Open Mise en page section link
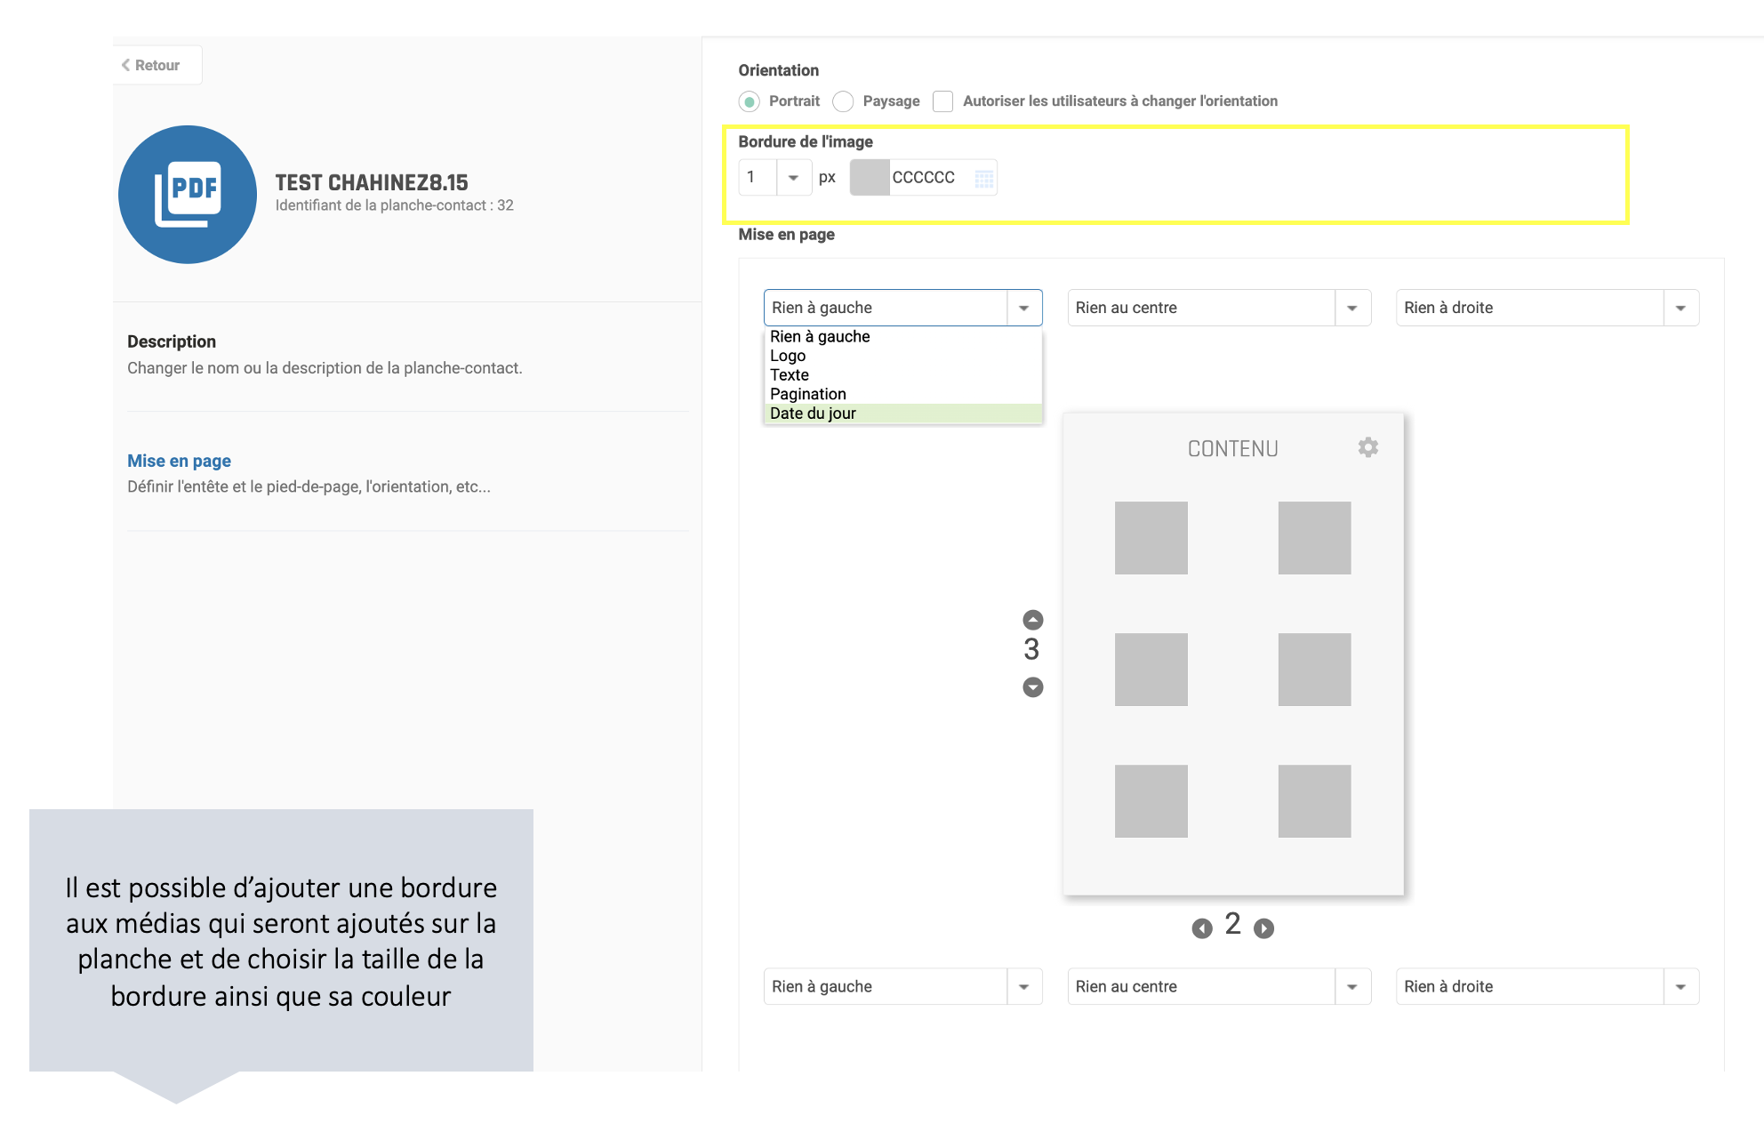 [179, 461]
